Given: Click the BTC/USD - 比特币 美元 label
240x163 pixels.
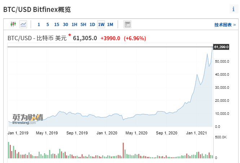Looking at the screenshot, I should [x=37, y=38].
